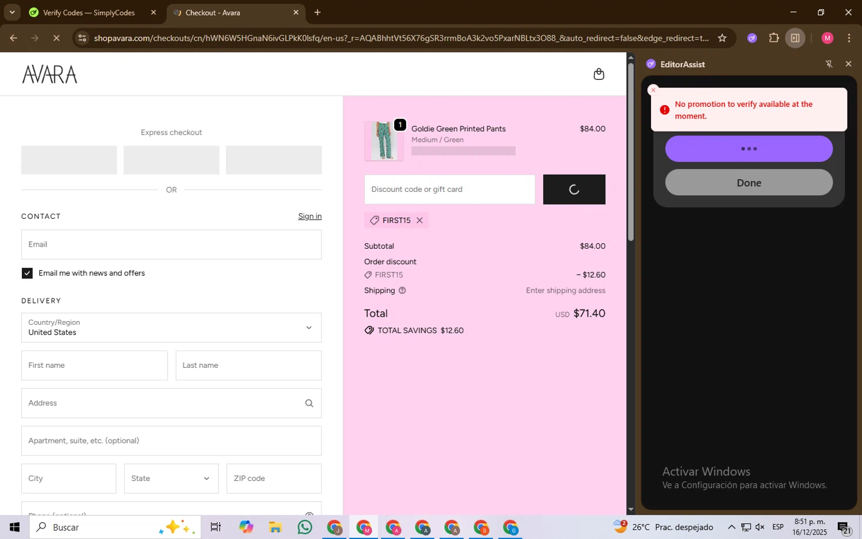
Task: Open Chrome profile avatar M
Action: pos(828,38)
